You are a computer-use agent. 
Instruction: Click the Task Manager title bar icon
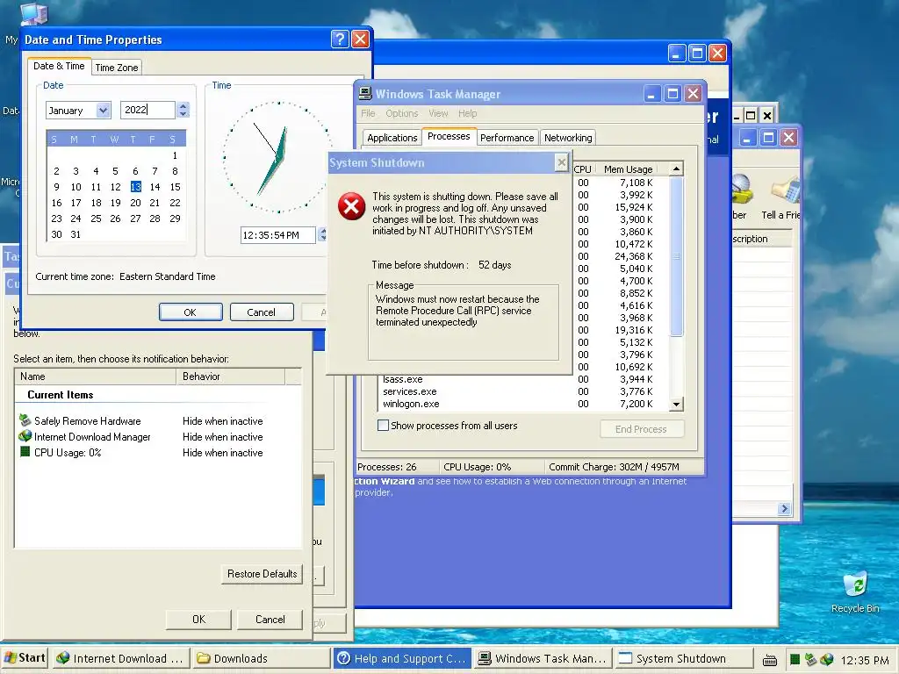(x=365, y=93)
